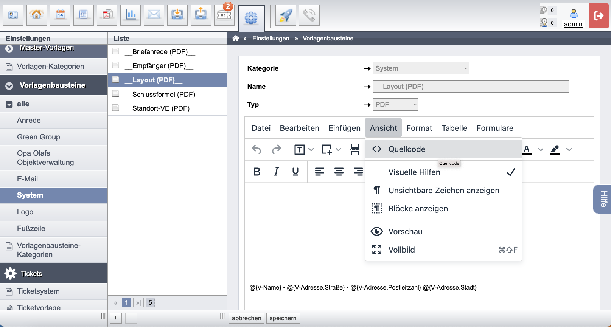
Task: Apply italic formatting
Action: point(276,172)
